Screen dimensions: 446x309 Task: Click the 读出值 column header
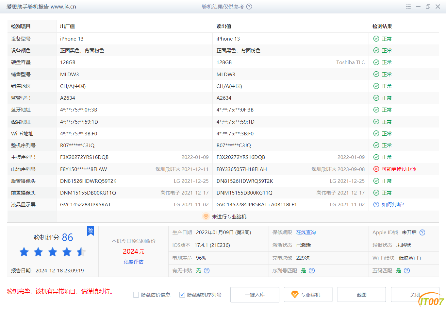(224, 26)
